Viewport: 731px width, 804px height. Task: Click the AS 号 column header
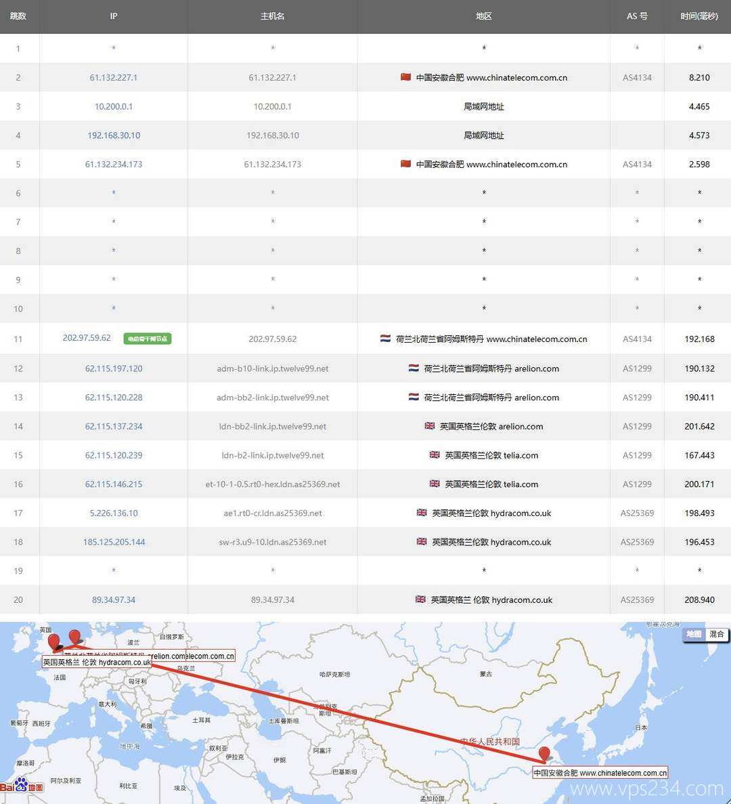pyautogui.click(x=637, y=16)
